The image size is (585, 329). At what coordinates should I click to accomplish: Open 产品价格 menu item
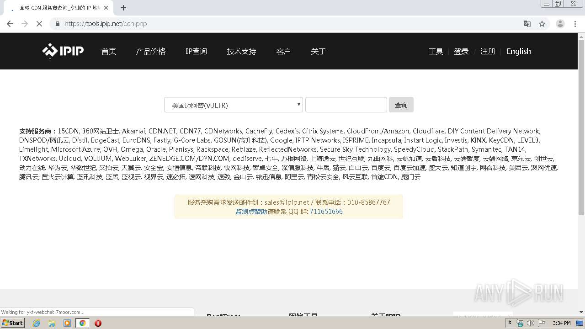coord(151,51)
